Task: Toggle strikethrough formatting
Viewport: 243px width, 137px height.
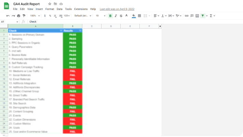Action: pos(121,16)
